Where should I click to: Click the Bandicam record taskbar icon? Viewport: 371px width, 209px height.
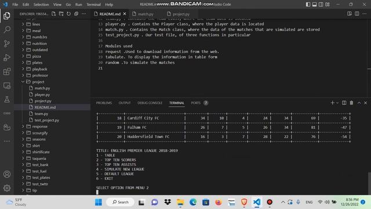coord(270,202)
